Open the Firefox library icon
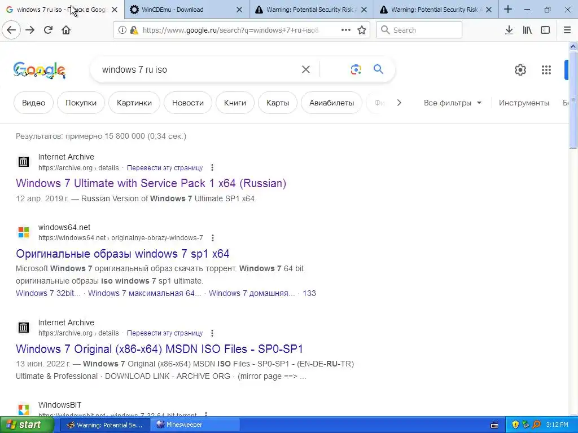Image resolution: width=578 pixels, height=433 pixels. (527, 30)
